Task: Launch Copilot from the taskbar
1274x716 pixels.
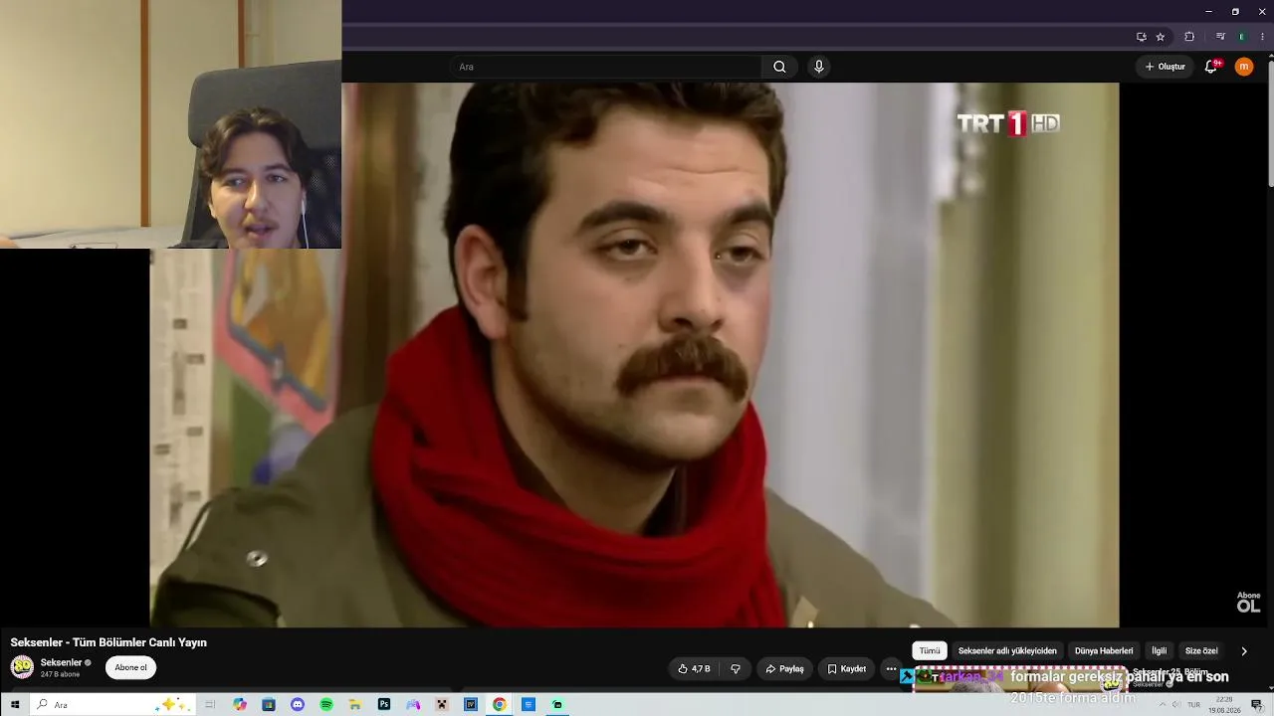Action: 240,705
